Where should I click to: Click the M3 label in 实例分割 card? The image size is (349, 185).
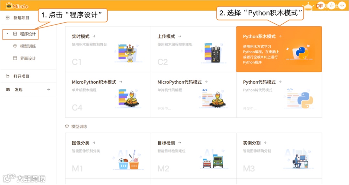249,169
